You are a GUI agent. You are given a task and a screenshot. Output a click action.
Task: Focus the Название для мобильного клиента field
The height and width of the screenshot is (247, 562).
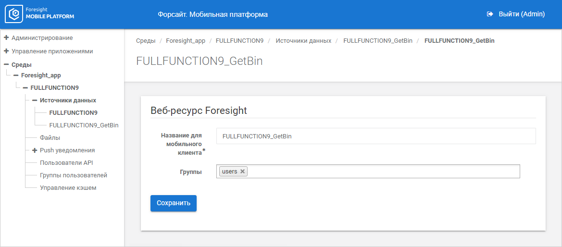(x=375, y=136)
